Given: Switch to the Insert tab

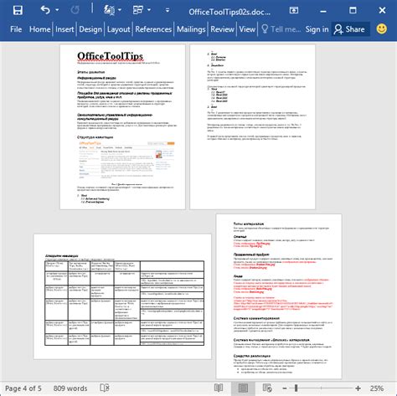Looking at the screenshot, I should click(x=64, y=29).
